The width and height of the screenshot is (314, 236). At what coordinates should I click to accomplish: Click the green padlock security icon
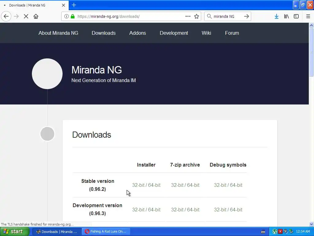tap(73, 16)
